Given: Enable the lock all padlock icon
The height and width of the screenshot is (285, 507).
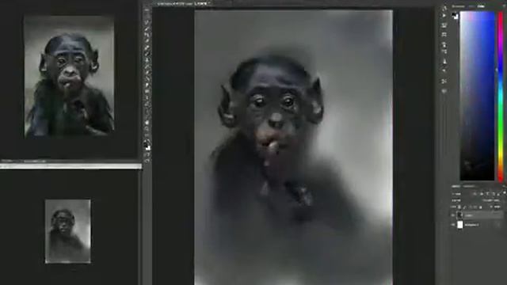Looking at the screenshot, I should point(481,207).
